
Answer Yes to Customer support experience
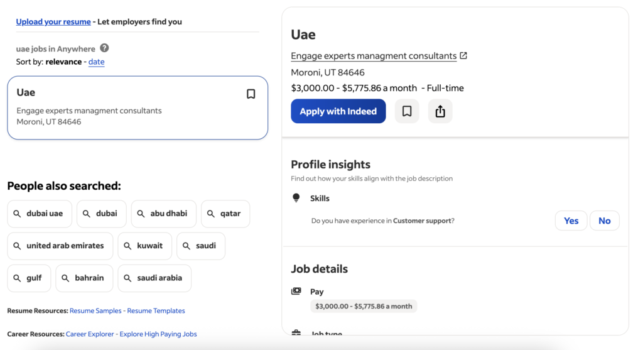point(571,221)
